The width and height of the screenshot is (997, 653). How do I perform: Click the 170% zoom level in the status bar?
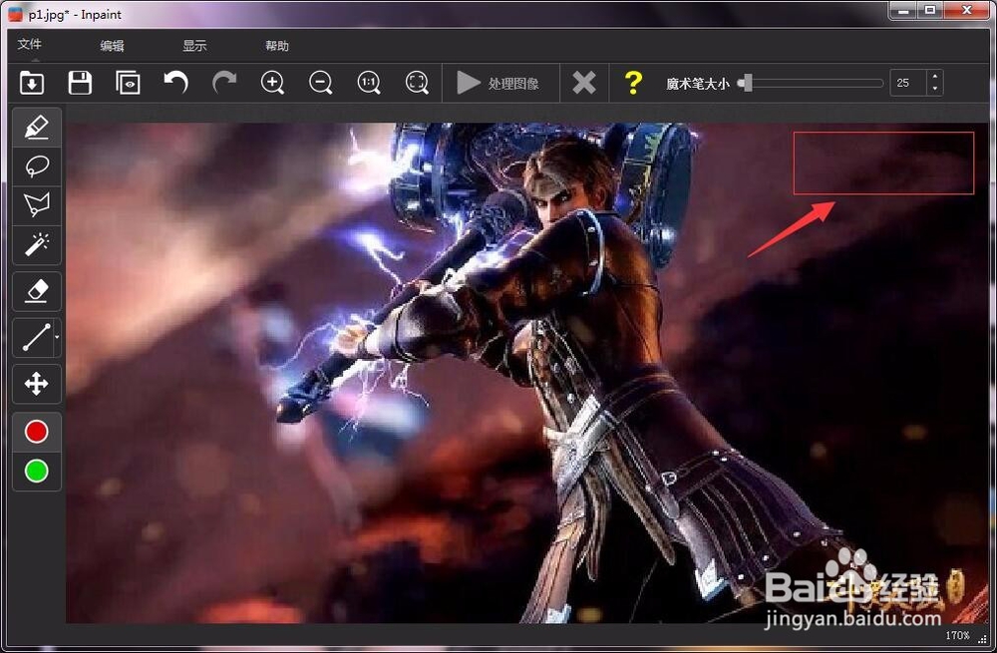[x=957, y=635]
